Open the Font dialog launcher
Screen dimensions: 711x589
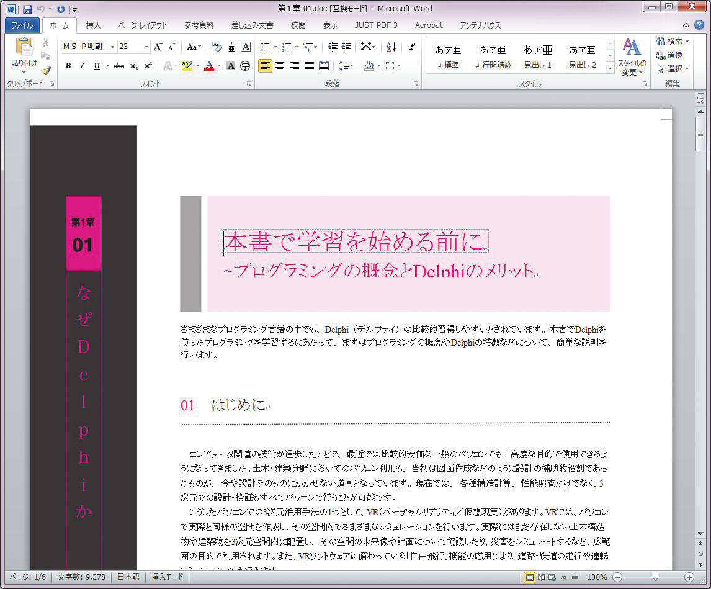pyautogui.click(x=249, y=84)
